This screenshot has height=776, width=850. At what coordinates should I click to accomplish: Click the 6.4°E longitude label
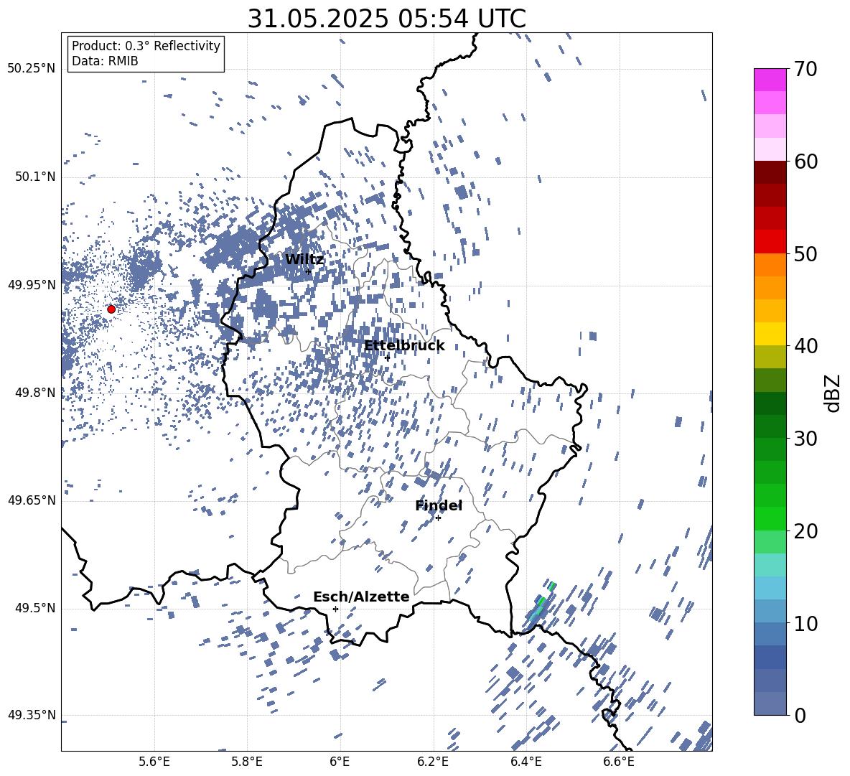point(526,762)
